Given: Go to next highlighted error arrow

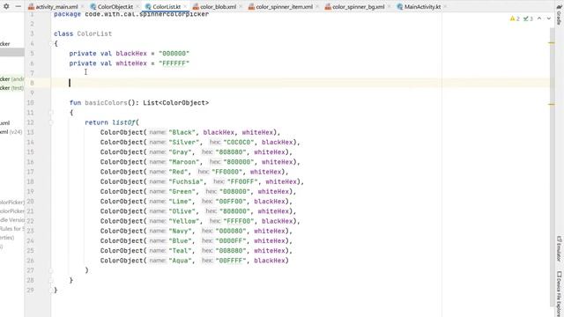Looking at the screenshot, I should coord(548,18).
